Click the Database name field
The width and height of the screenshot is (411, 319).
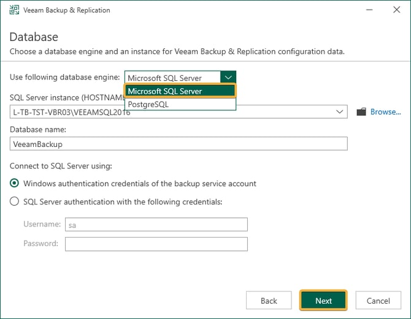tap(179, 144)
